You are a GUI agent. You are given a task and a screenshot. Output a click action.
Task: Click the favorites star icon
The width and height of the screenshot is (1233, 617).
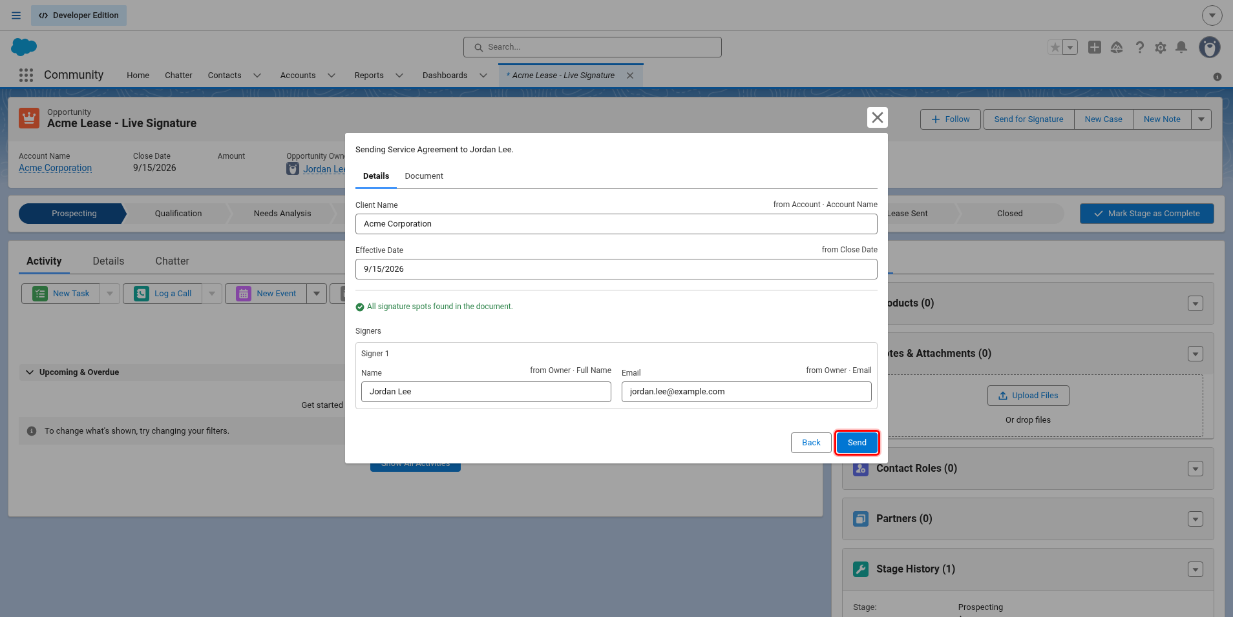1055,47
